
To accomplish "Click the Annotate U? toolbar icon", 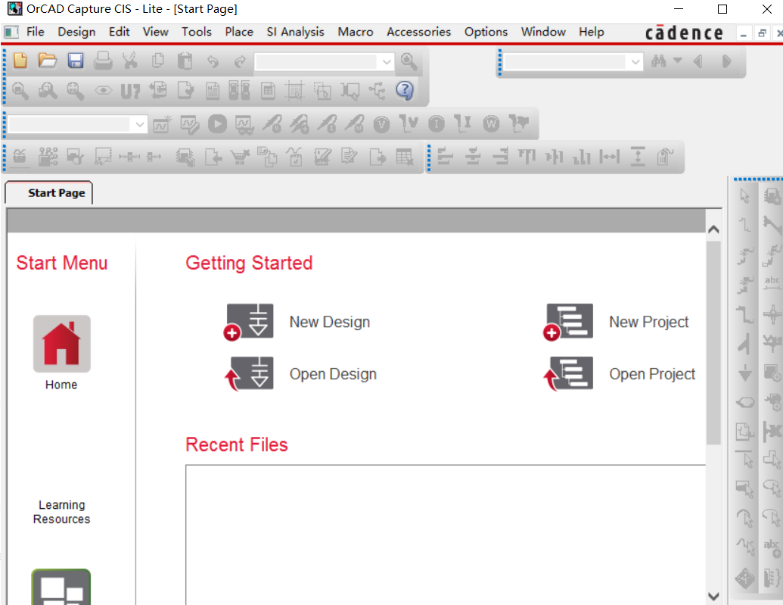I will click(130, 91).
